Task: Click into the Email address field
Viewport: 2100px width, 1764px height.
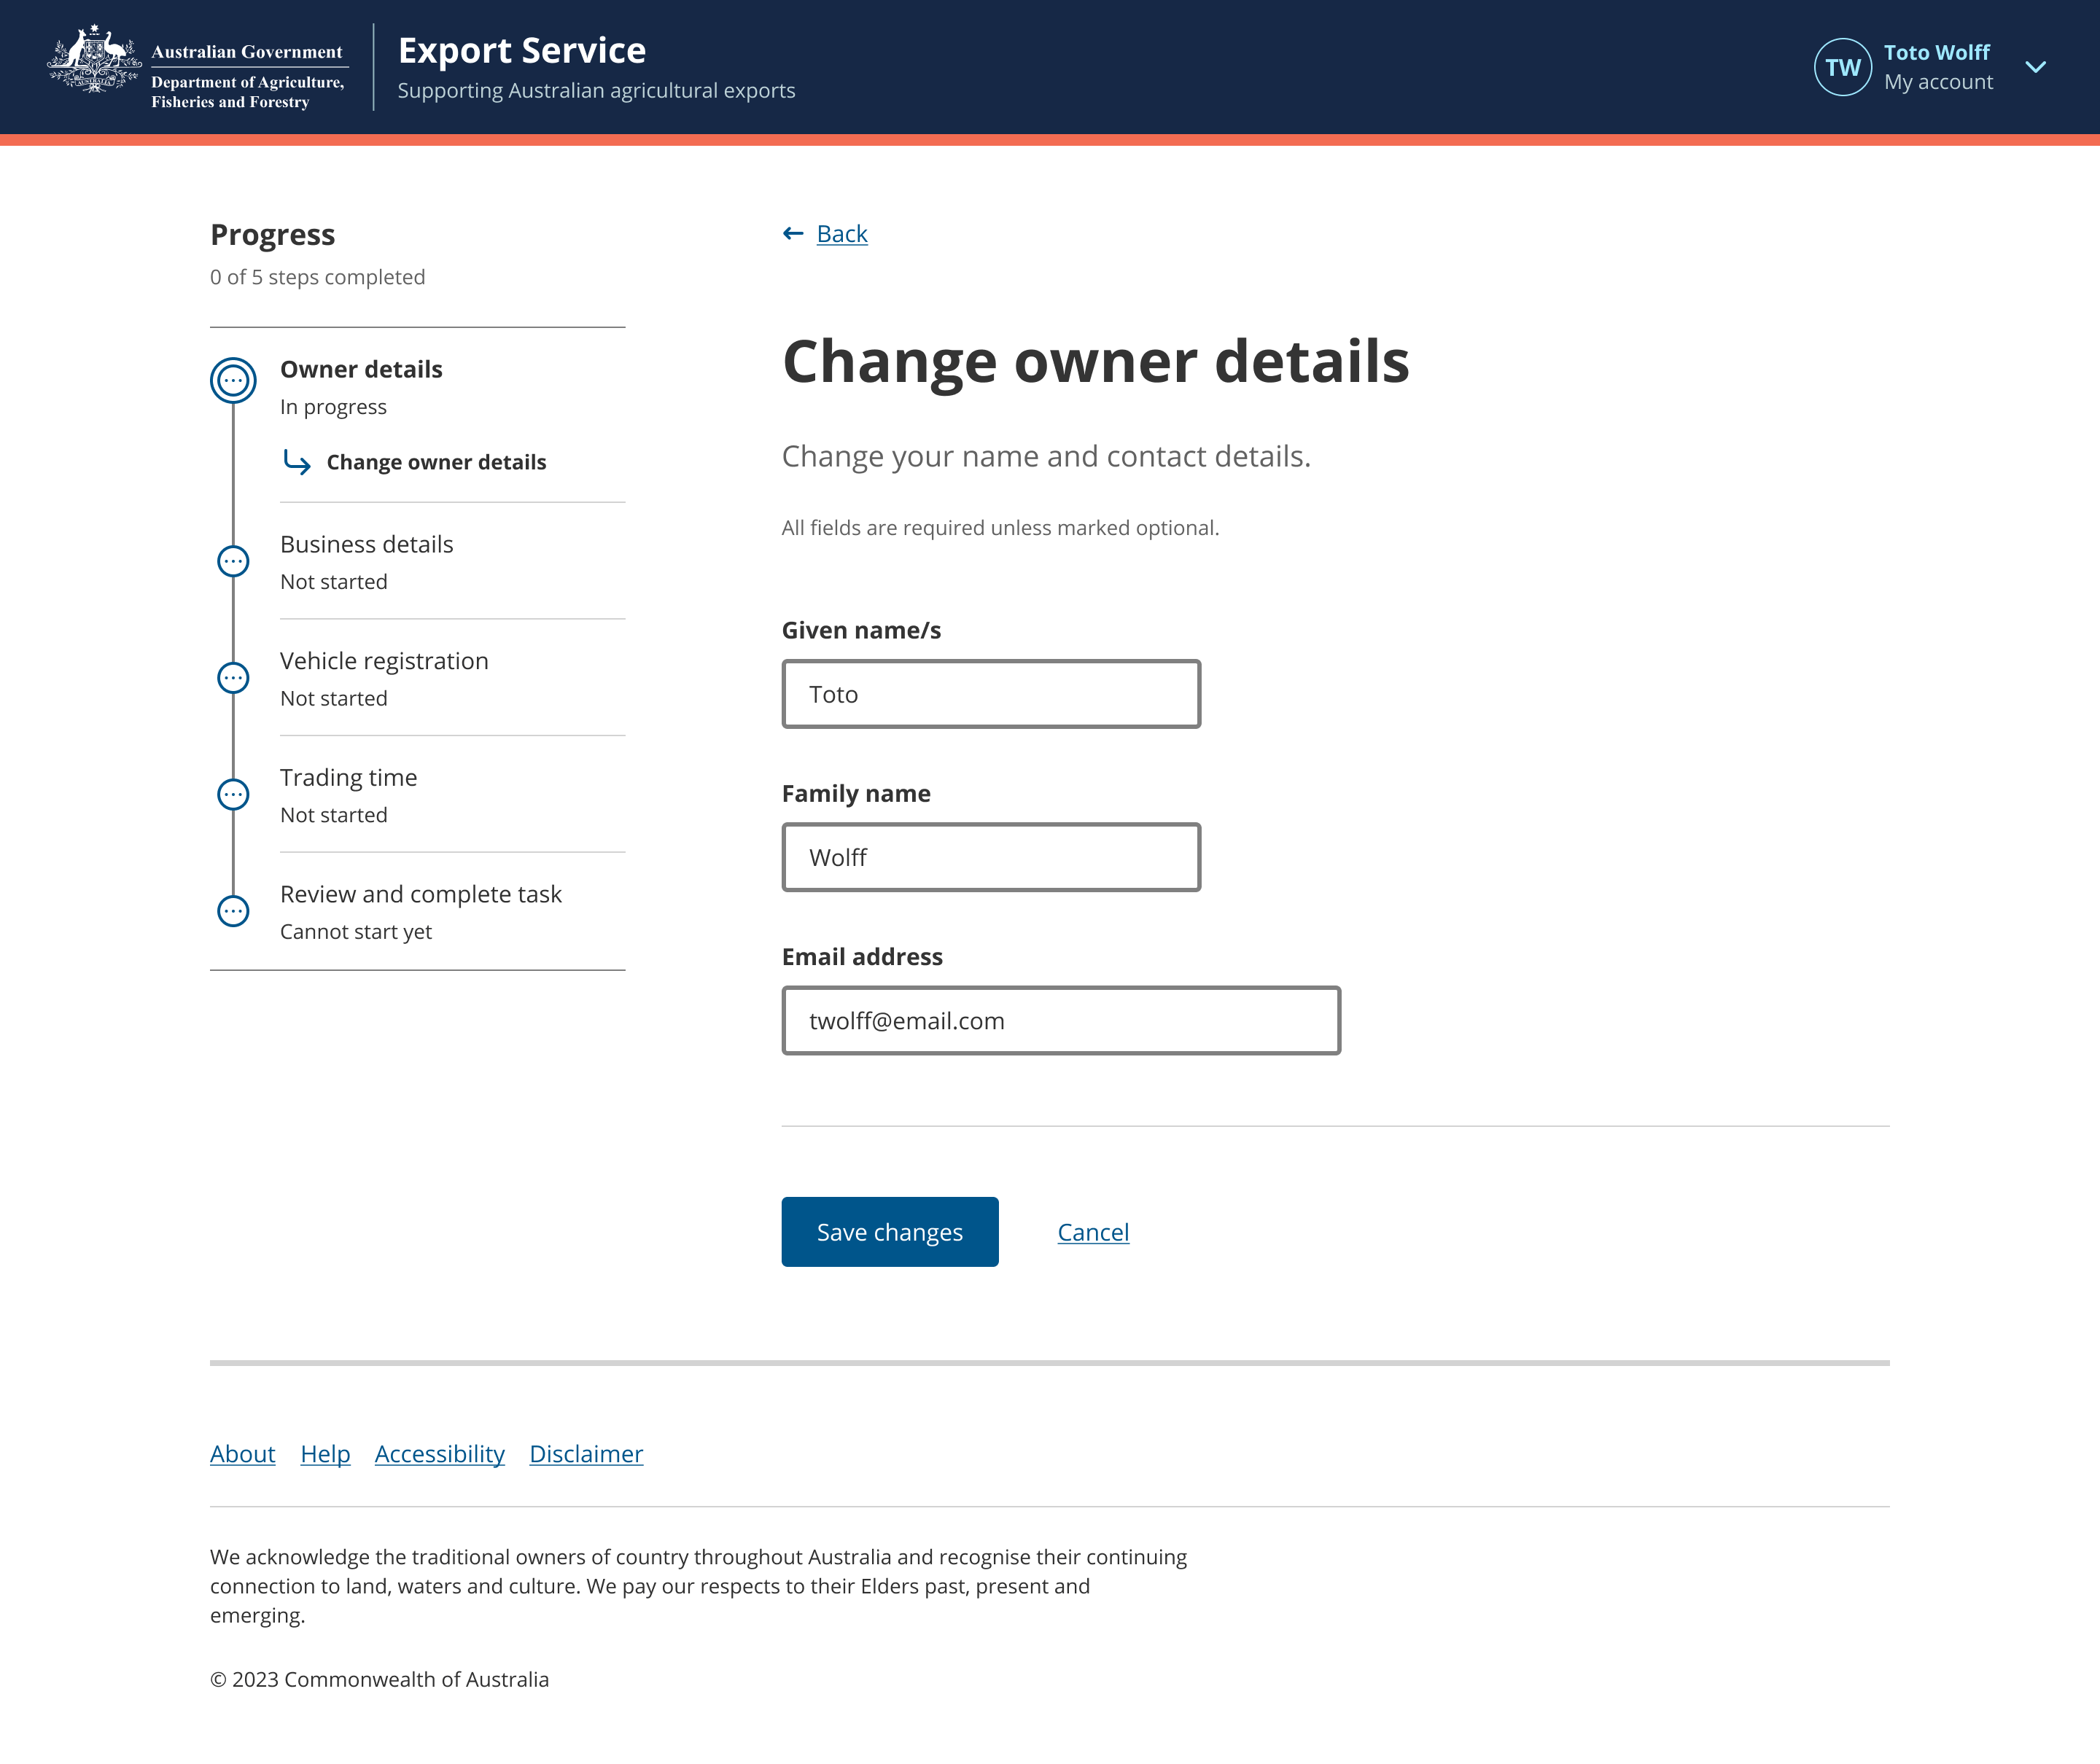Action: point(1060,1021)
